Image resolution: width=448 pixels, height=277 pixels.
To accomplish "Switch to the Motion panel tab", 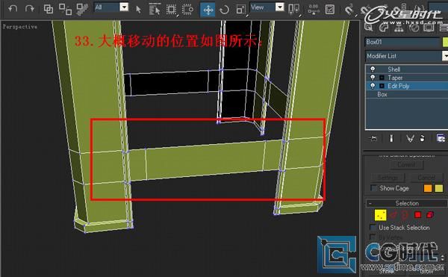I will point(414,28).
